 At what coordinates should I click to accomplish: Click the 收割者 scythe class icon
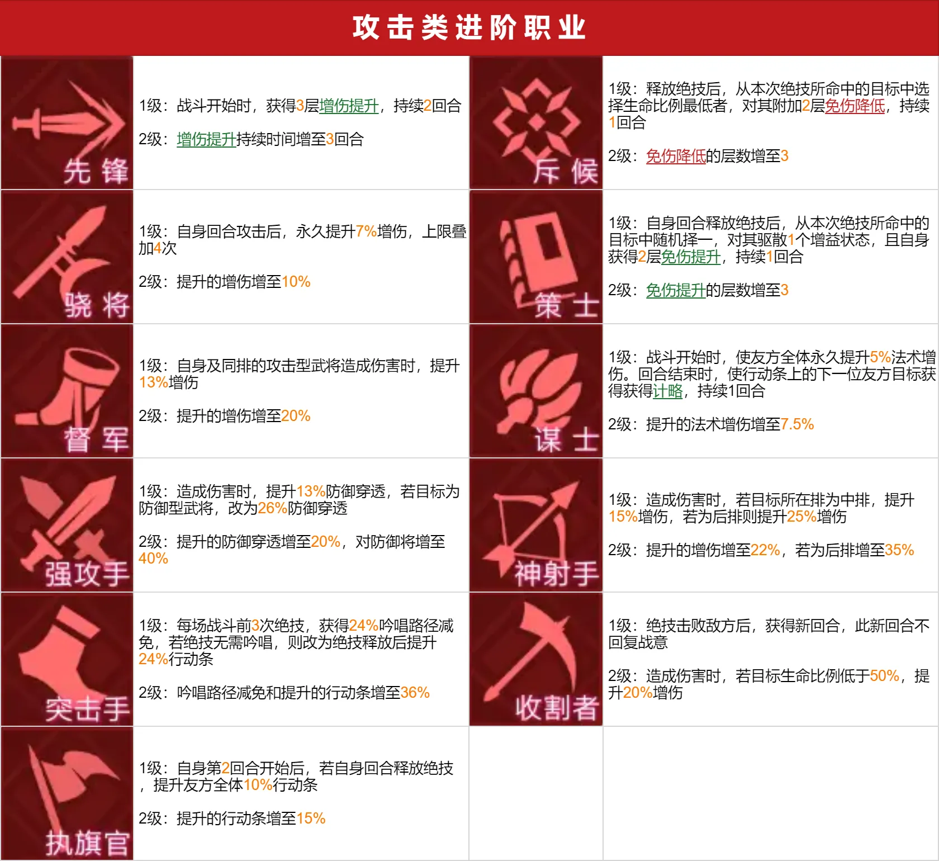(536, 659)
